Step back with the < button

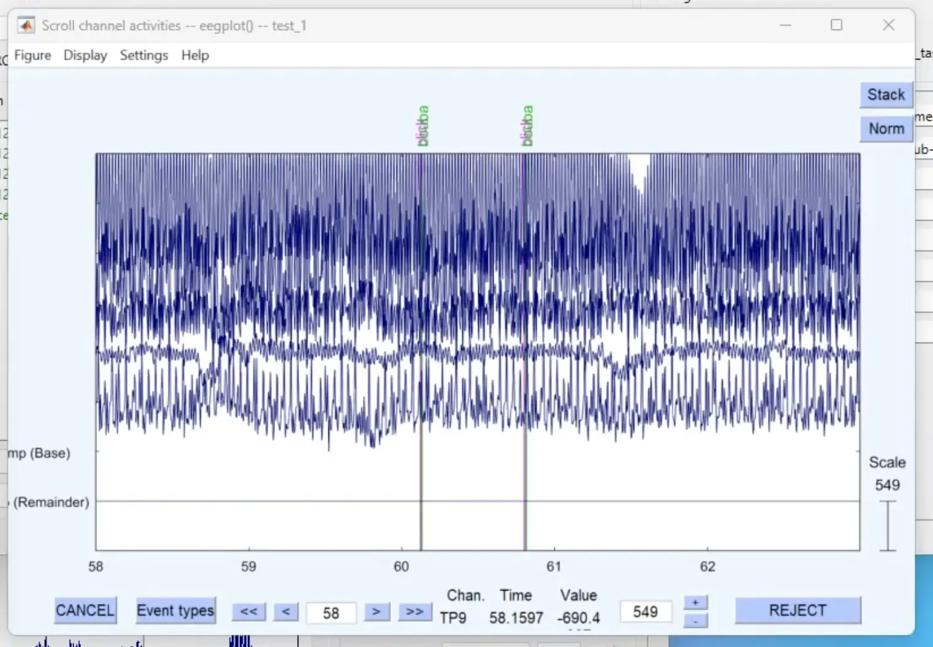click(x=285, y=611)
